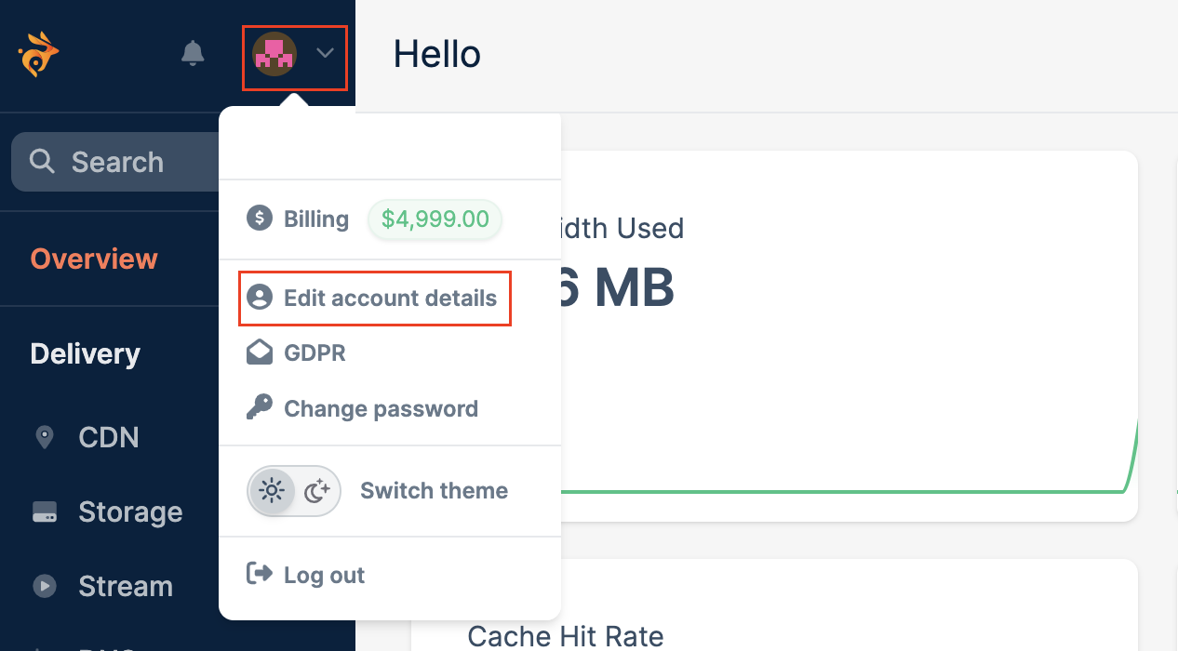
Task: Click the magnifying glass search icon
Action: (x=42, y=162)
